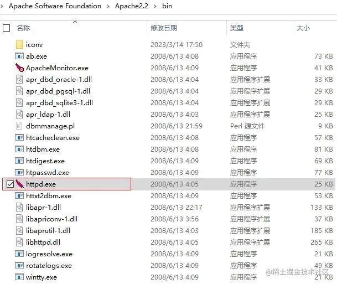Click the htpasswd.exe application icon
Screen dimensions: 337x284
(19, 172)
